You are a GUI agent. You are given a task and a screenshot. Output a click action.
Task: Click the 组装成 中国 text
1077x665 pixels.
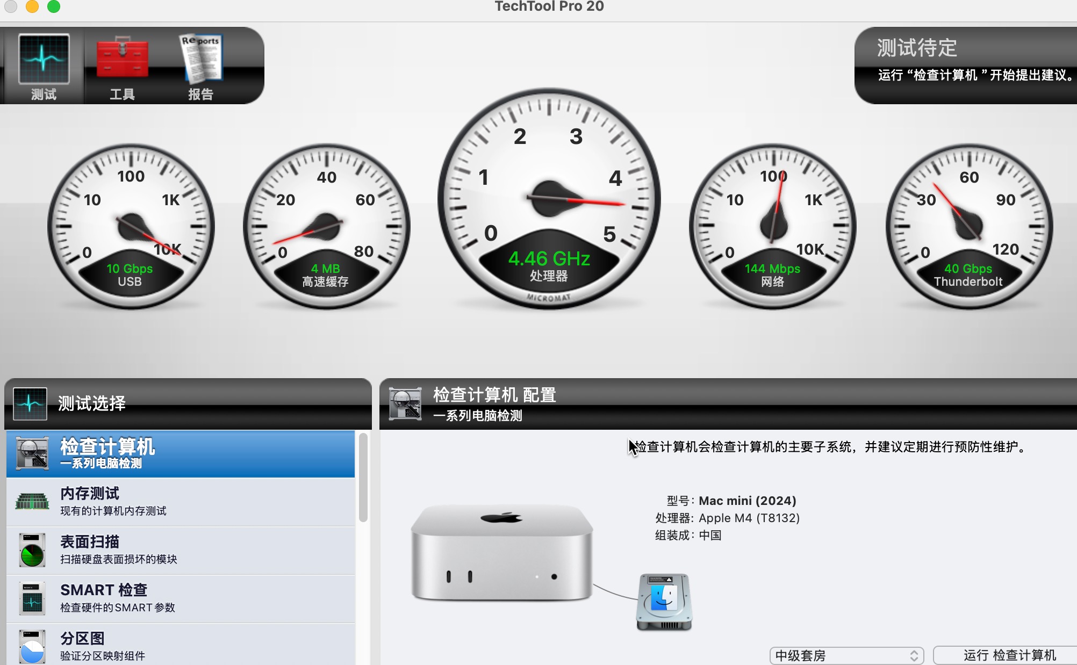[688, 535]
